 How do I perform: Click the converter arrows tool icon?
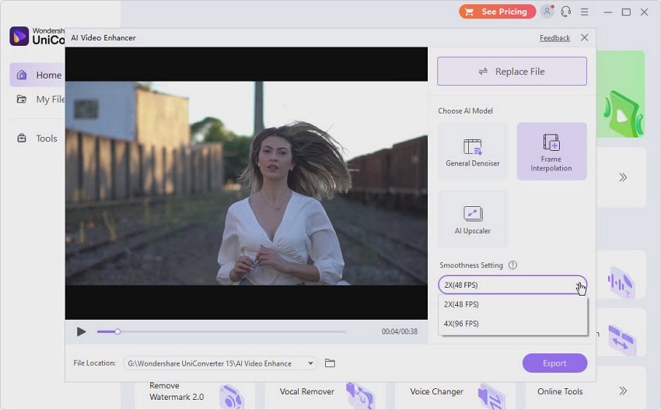click(621, 340)
